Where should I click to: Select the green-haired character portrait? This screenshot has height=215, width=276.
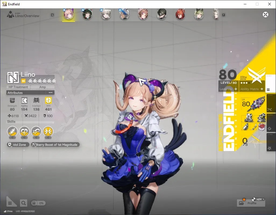tap(199, 14)
